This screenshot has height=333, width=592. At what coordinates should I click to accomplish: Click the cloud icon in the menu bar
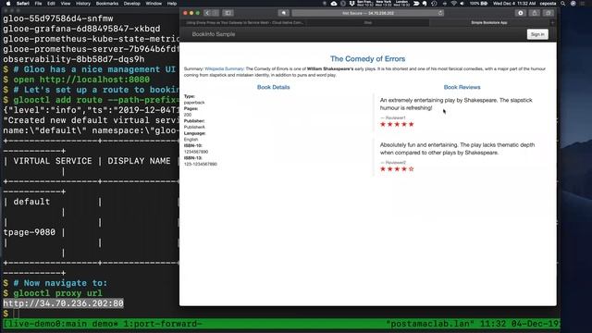pos(334,4)
